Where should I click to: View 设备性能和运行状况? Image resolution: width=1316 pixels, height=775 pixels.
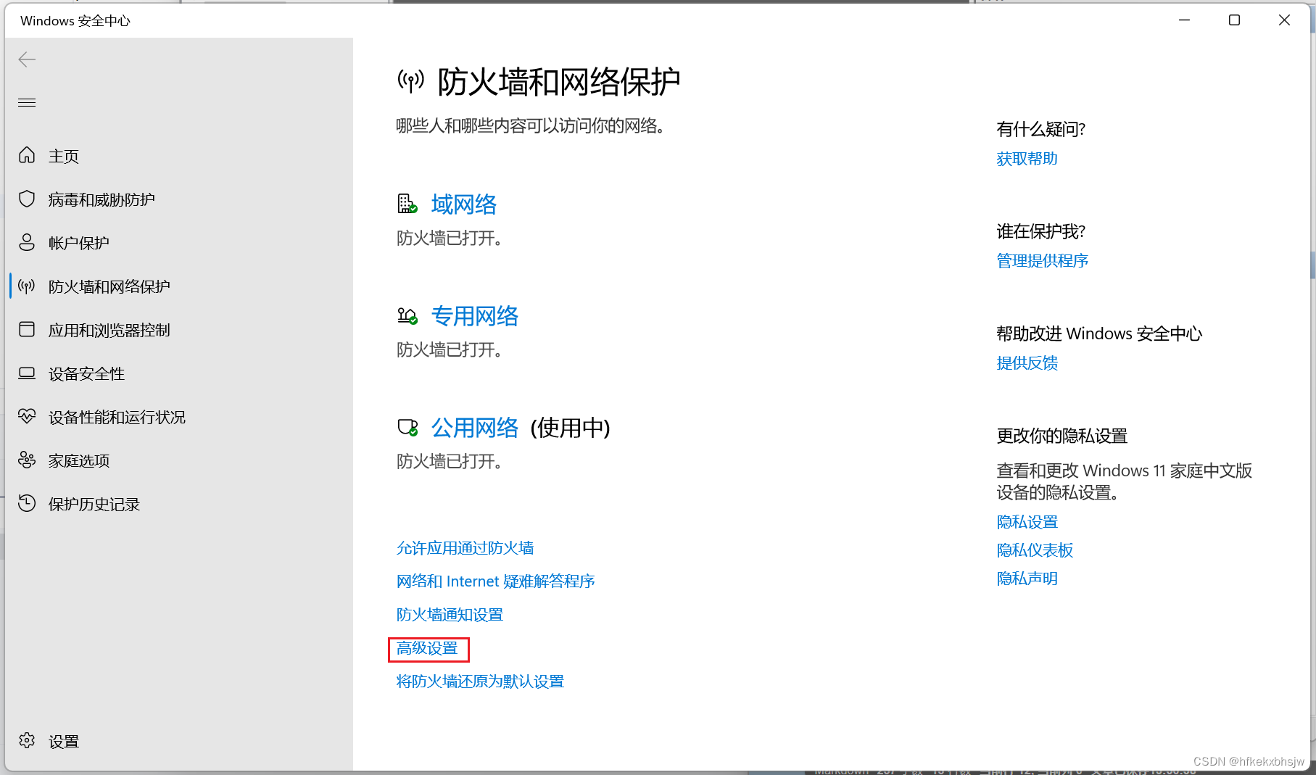[117, 416]
